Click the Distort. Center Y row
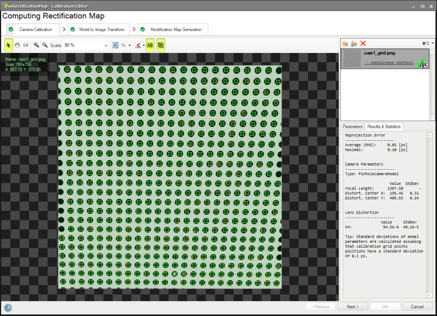The height and width of the screenshot is (316, 437). tap(382, 198)
